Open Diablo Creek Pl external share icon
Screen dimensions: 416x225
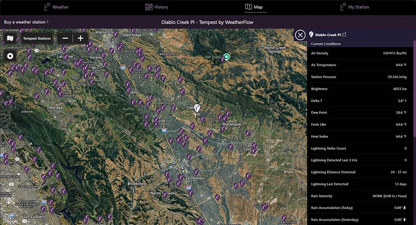(344, 35)
